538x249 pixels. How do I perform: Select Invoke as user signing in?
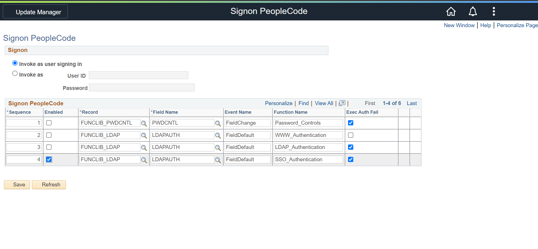coord(15,63)
